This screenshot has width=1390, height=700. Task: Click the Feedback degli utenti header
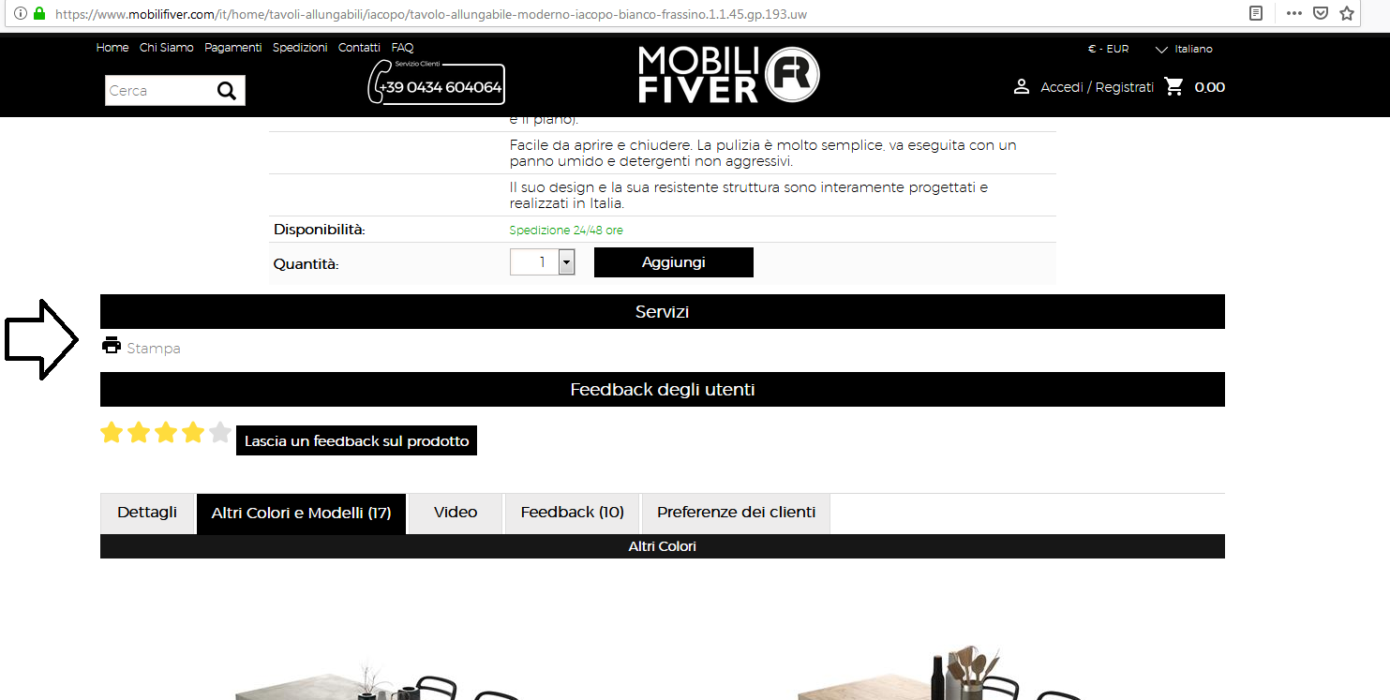click(x=663, y=390)
